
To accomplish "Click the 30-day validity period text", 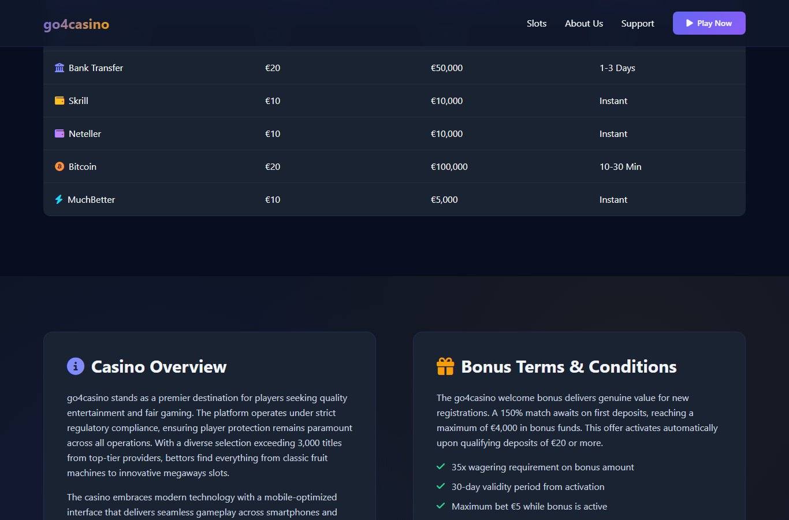I will coord(528,486).
